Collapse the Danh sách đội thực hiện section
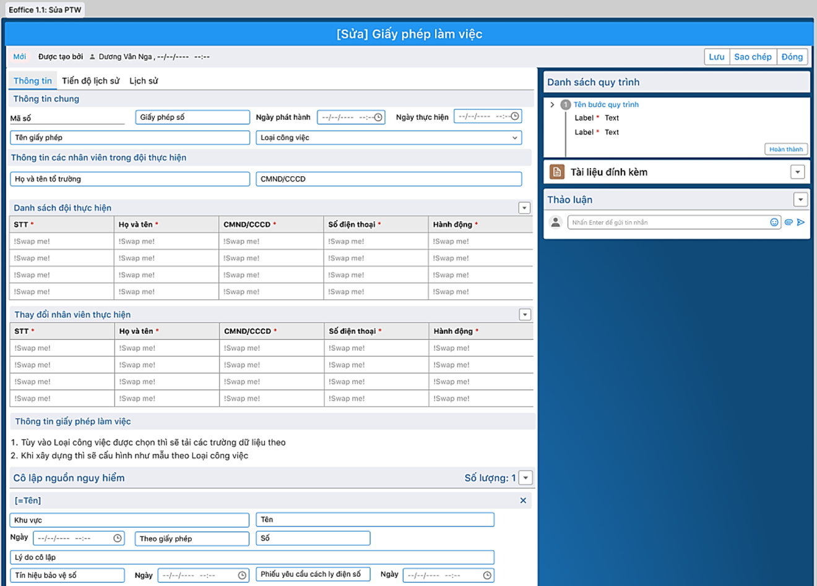 tap(524, 208)
